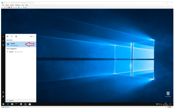Run the regedit best match result
The width and height of the screenshot is (175, 110).
(21, 44)
